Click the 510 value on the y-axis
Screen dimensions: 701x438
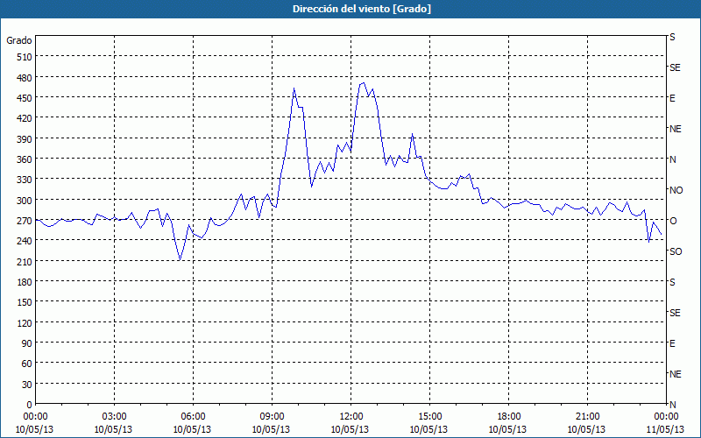(x=25, y=57)
